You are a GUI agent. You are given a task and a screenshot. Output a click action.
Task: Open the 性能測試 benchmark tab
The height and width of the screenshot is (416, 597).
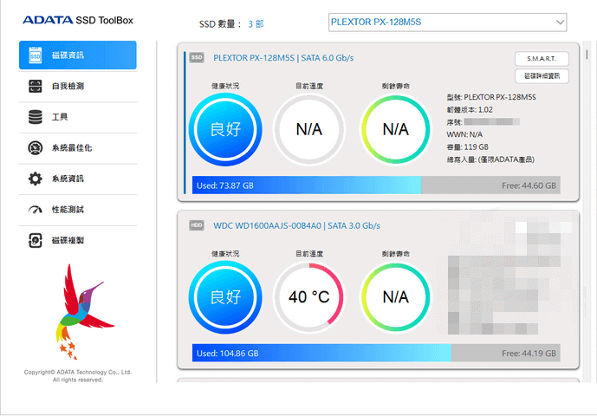pyautogui.click(x=78, y=210)
